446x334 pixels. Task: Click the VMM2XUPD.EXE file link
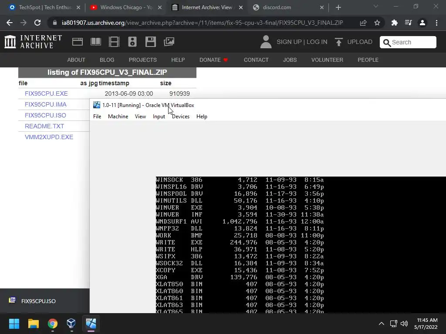click(49, 137)
